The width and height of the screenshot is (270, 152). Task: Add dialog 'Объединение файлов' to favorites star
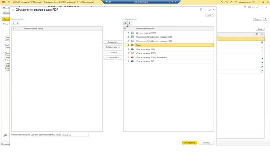(13, 10)
